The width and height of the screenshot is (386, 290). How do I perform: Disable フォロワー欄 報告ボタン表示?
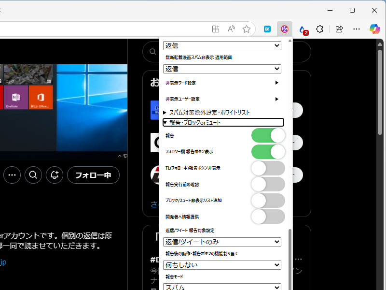click(x=268, y=152)
